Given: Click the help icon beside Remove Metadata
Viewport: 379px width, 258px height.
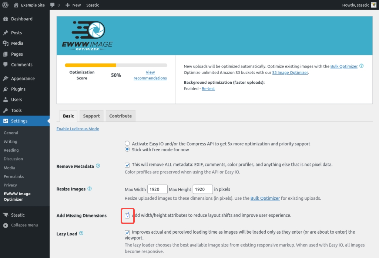Looking at the screenshot, I should click(98, 166).
